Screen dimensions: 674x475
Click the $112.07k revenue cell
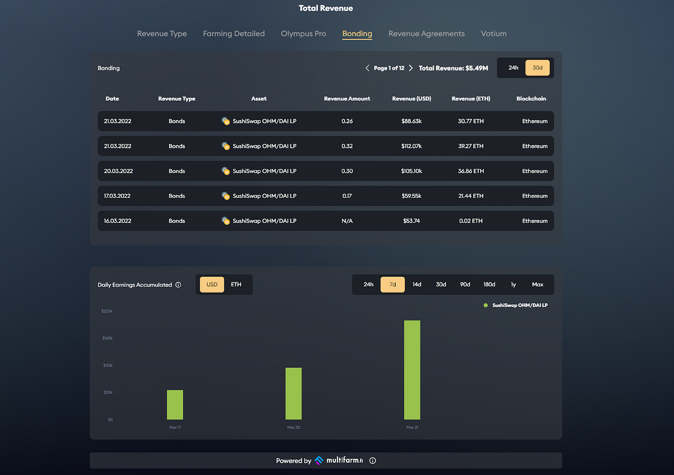click(x=412, y=146)
